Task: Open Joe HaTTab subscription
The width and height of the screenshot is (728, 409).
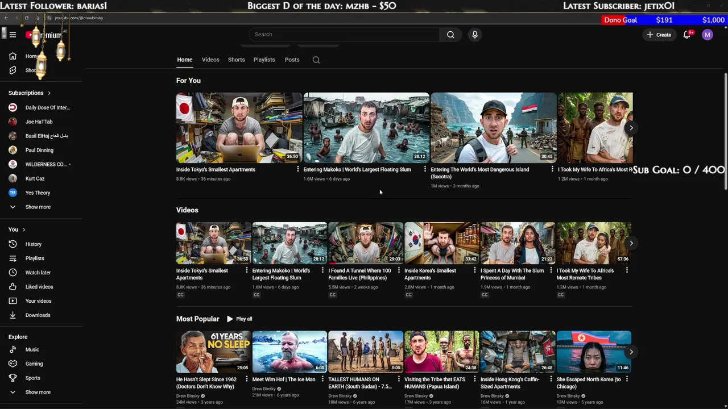Action: (40, 122)
